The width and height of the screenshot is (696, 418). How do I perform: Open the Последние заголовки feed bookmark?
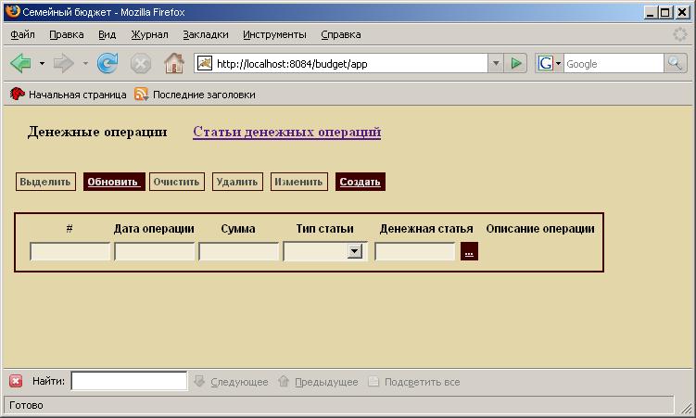[195, 95]
